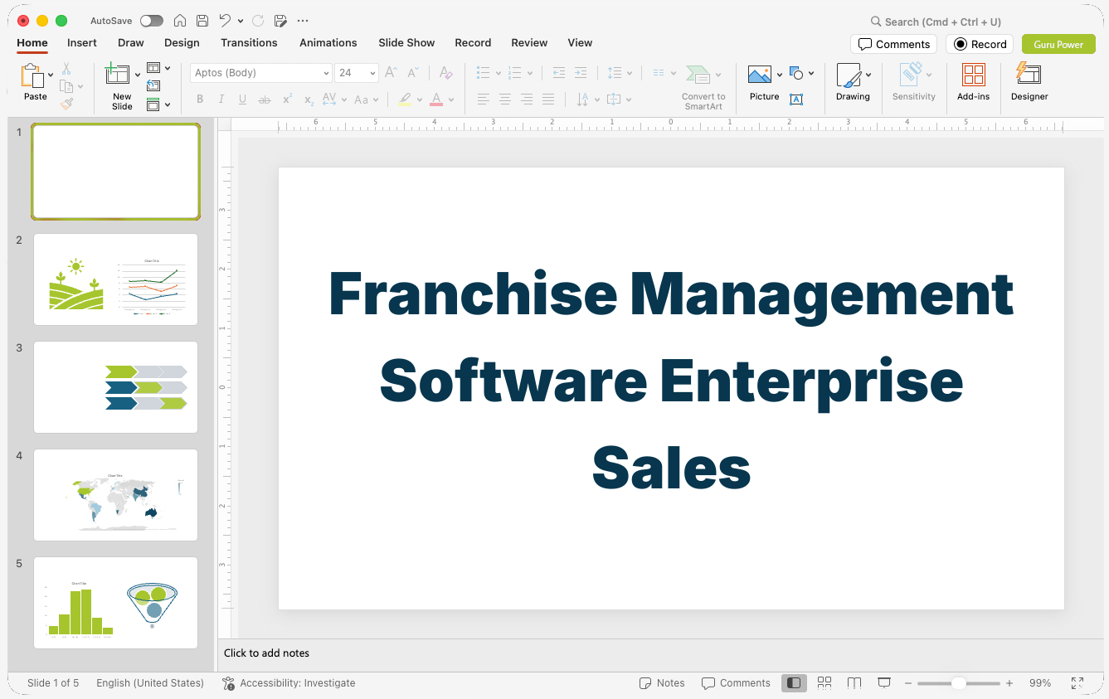Open the Review tab
Viewport: 1109px width, 699px height.
click(529, 42)
